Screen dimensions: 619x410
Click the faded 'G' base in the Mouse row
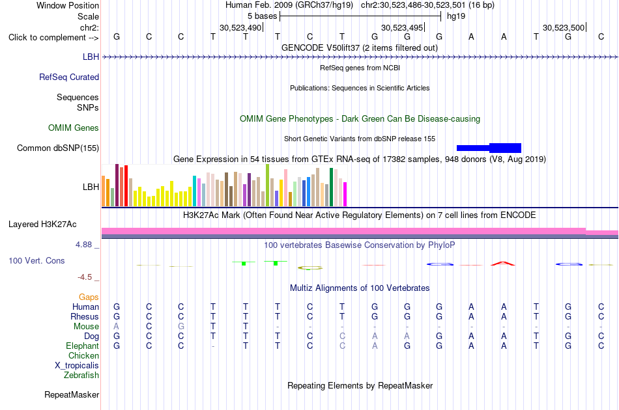180,327
